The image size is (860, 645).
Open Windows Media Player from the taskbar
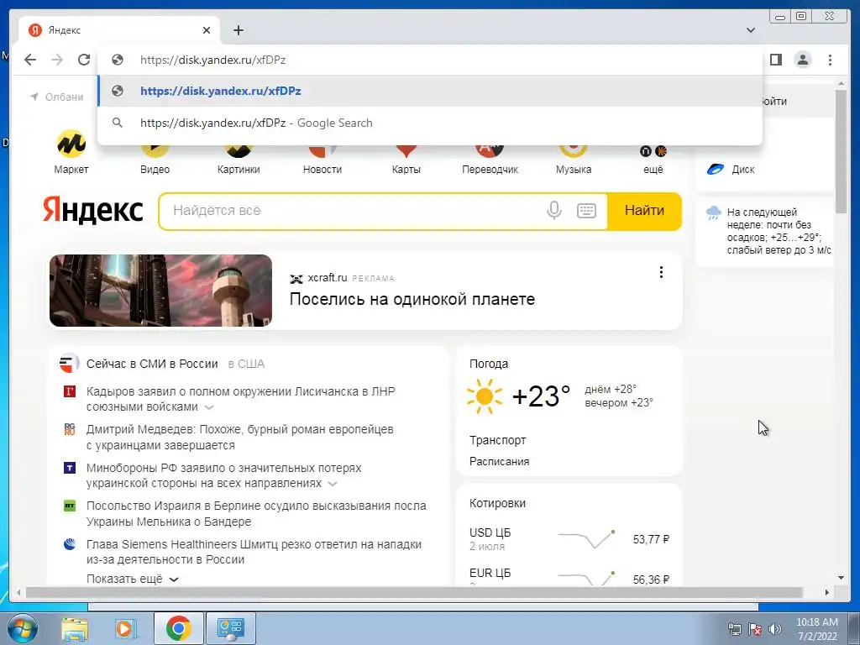[125, 628]
